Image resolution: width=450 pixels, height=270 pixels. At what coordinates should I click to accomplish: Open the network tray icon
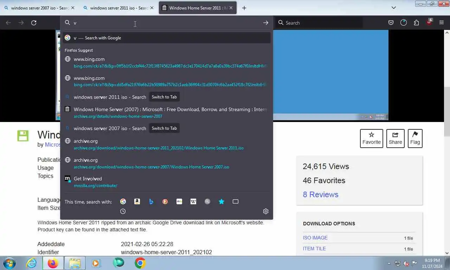(398, 263)
